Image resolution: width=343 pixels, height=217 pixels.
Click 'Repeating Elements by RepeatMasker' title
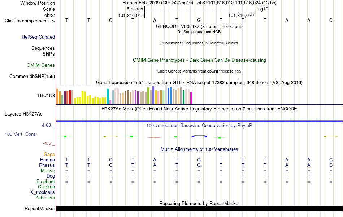(x=200, y=203)
